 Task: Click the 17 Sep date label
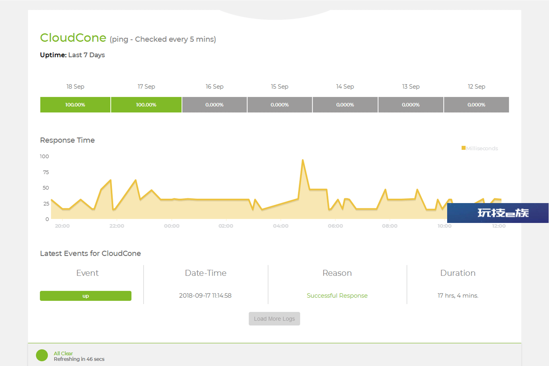[x=146, y=87]
